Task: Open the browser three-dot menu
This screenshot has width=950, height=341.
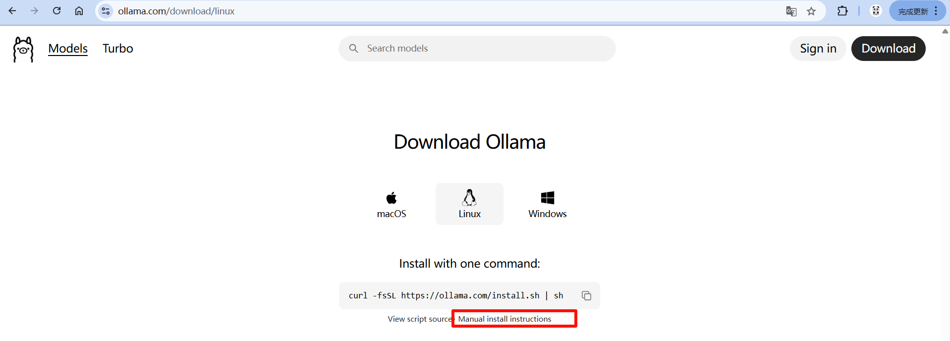Action: (936, 11)
